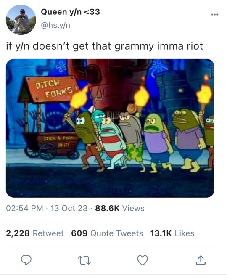This screenshot has height=278, width=227.
Task: Tap the Stick a Fork cart in image
Action: click(51, 145)
